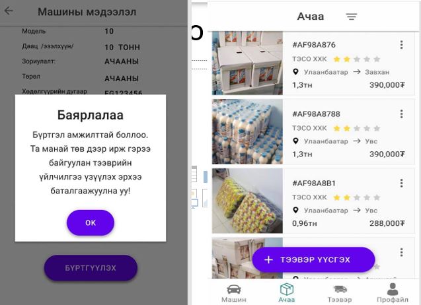Viewport: 421px width, 305px height.
Task: Open the cargo box photo for #AF98A876
Action: tap(247, 63)
